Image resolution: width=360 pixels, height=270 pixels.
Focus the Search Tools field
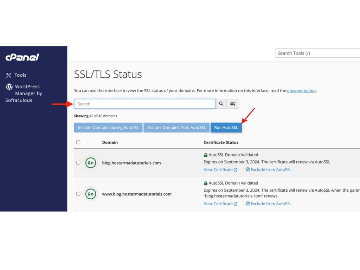pyautogui.click(x=317, y=53)
